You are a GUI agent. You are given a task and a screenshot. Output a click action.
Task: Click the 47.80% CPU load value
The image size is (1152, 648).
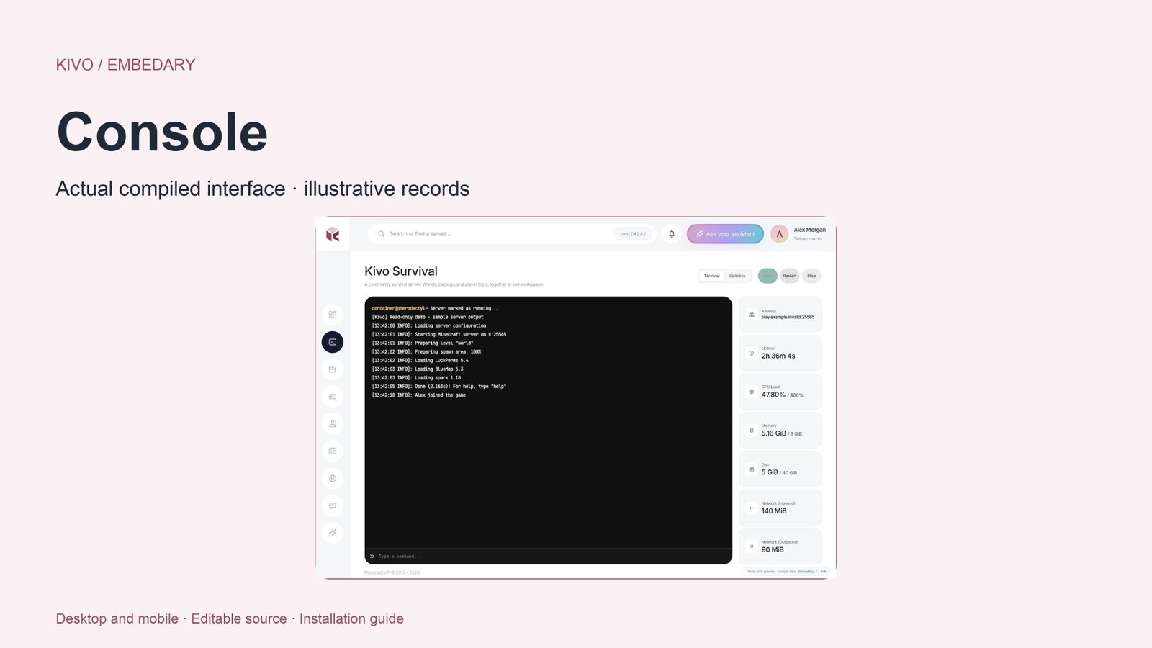773,395
